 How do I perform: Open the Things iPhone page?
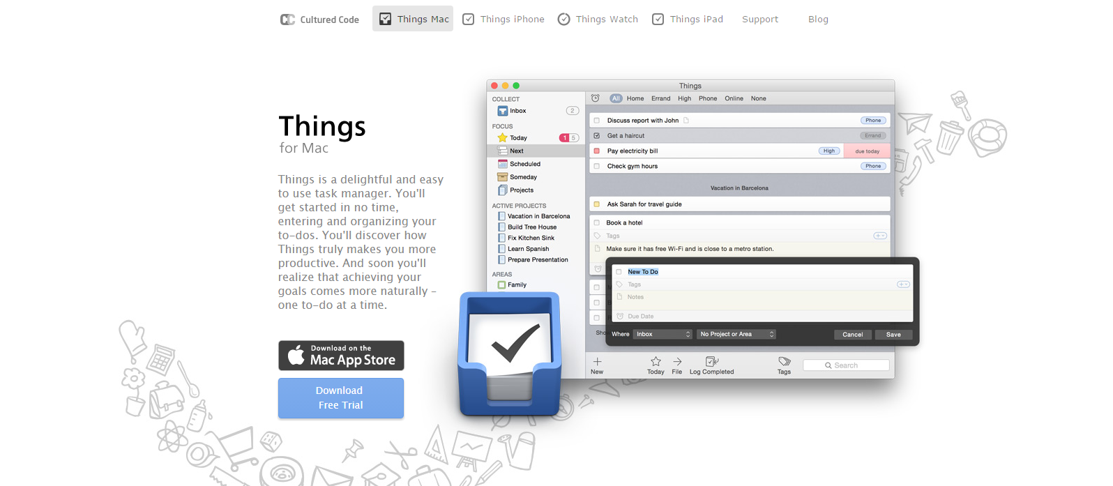point(503,19)
